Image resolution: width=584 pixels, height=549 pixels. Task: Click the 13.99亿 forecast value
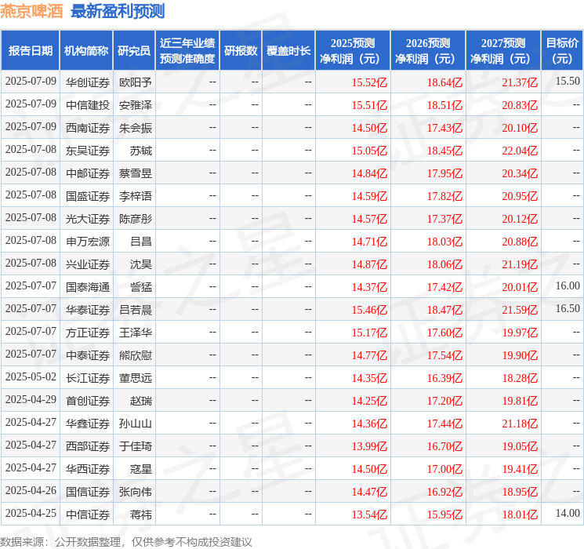[x=369, y=446]
